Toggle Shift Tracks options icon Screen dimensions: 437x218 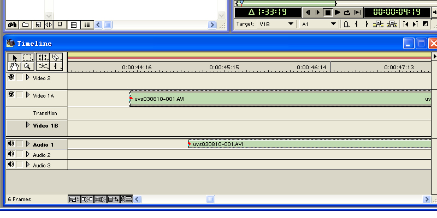click(x=114, y=199)
